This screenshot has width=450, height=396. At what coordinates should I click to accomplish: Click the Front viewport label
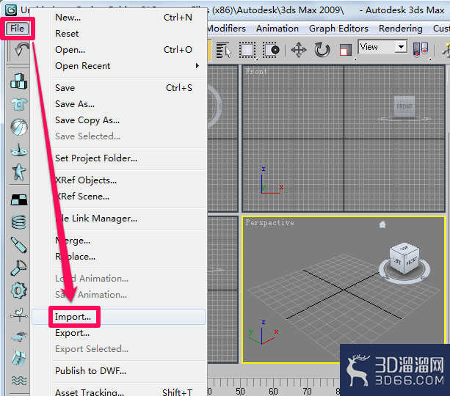[x=256, y=71]
